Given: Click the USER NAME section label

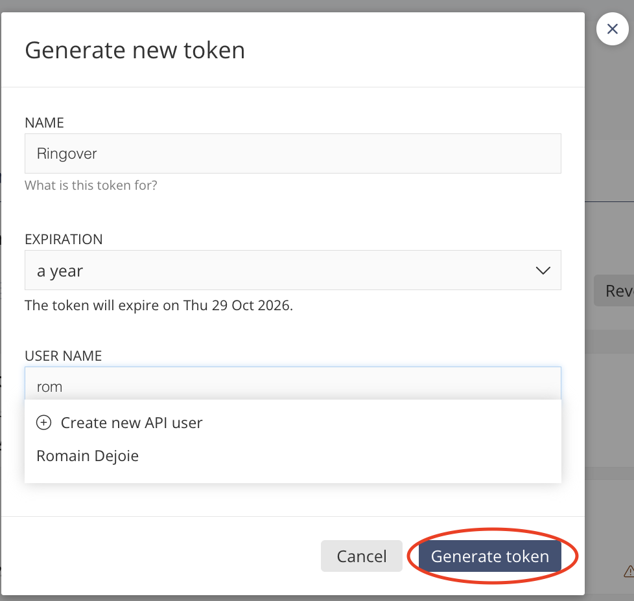Looking at the screenshot, I should click(x=63, y=356).
